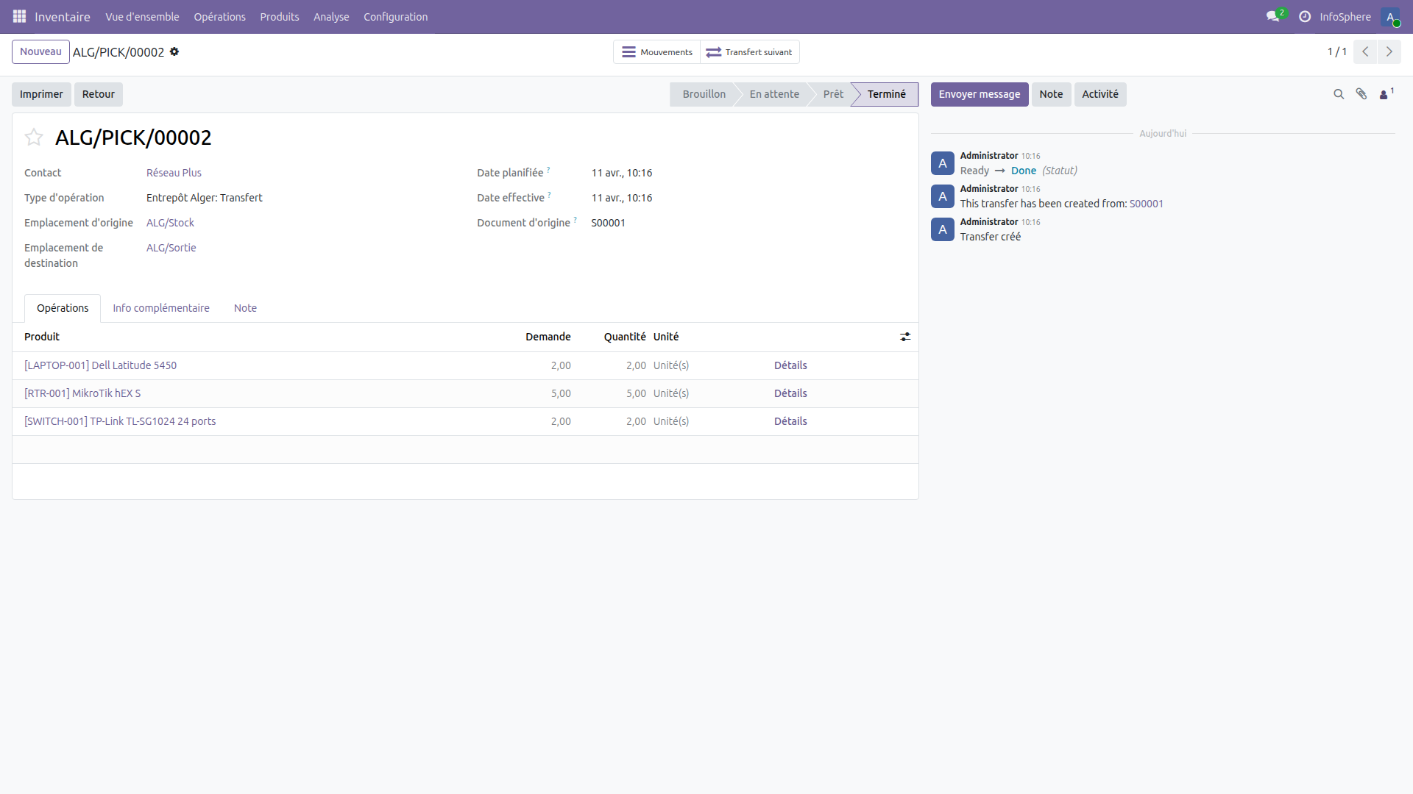Open the Configuration menu

395,16
